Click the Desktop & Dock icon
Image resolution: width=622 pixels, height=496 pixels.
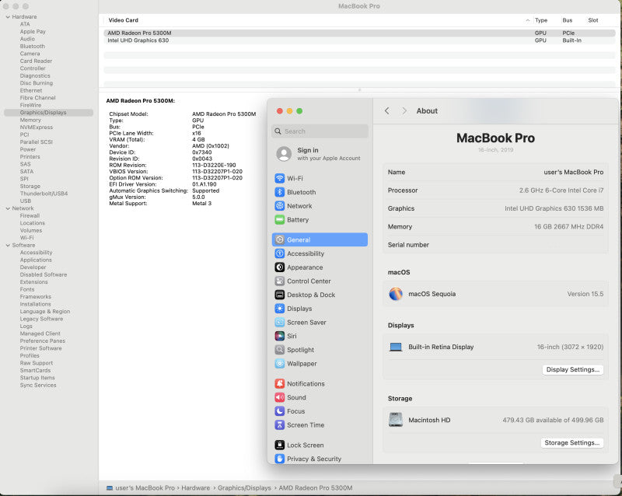pos(280,295)
